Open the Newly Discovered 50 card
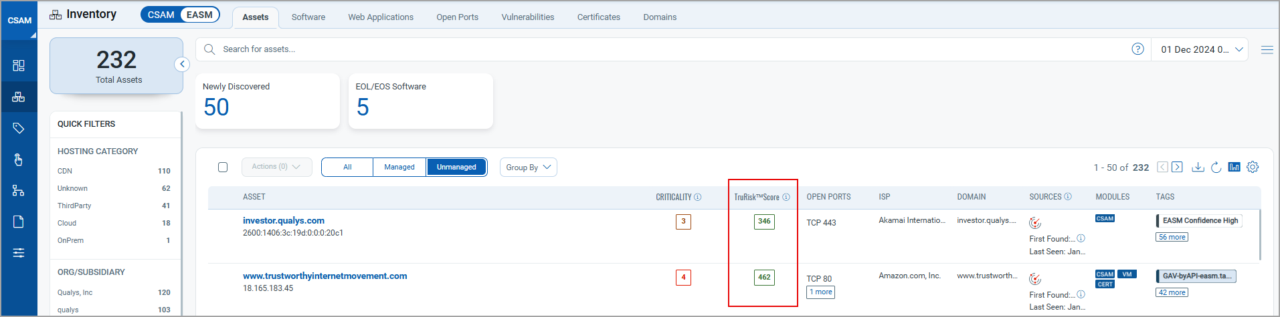 [x=268, y=101]
